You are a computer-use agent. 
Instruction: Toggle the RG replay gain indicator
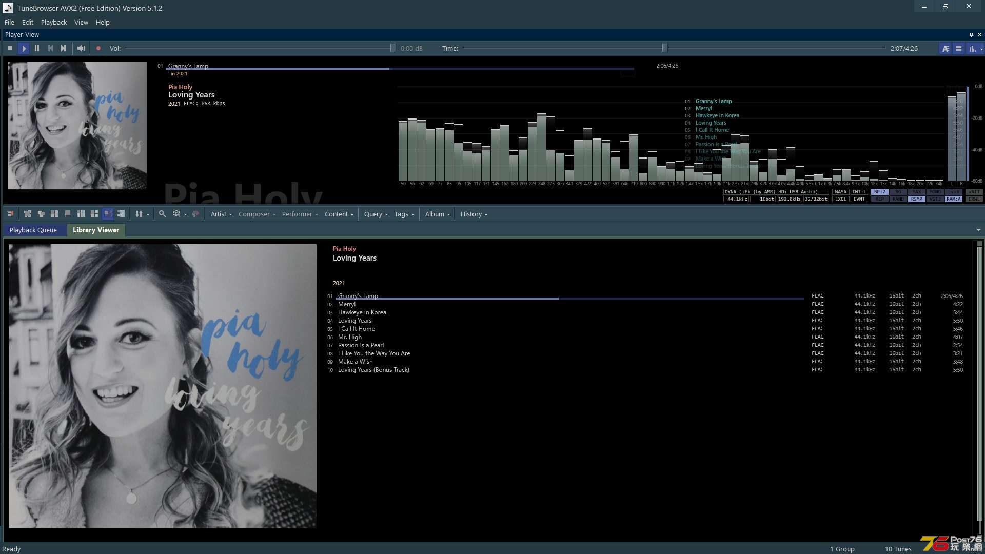pos(898,192)
